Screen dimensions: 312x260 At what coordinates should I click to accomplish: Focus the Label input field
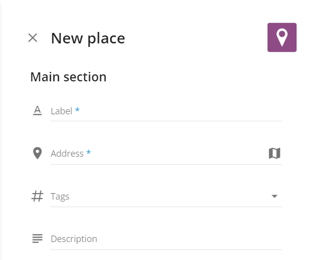tap(166, 111)
